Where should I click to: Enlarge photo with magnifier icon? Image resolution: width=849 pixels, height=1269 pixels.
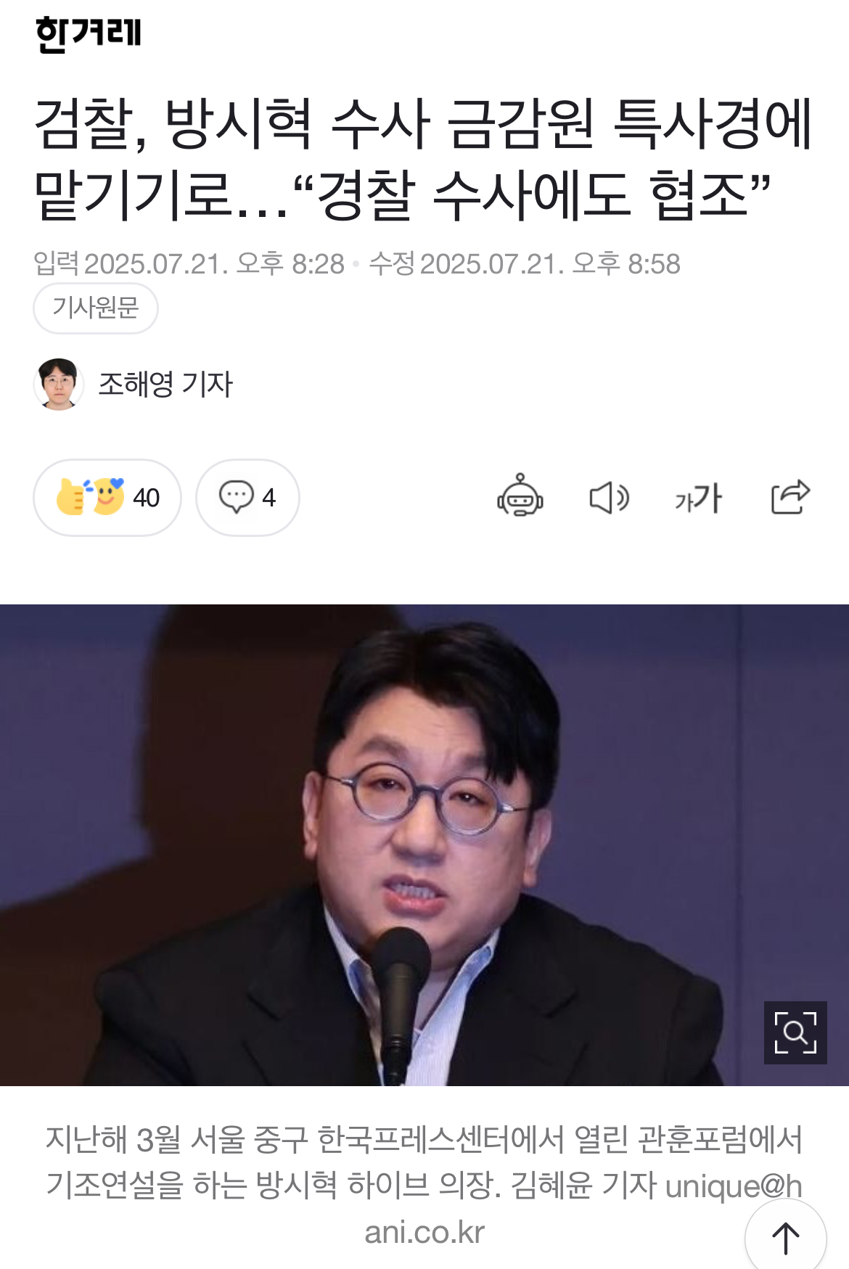tap(795, 1032)
